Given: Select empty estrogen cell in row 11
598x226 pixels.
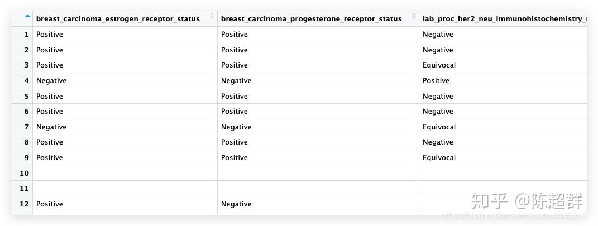Looking at the screenshot, I should (125, 189).
